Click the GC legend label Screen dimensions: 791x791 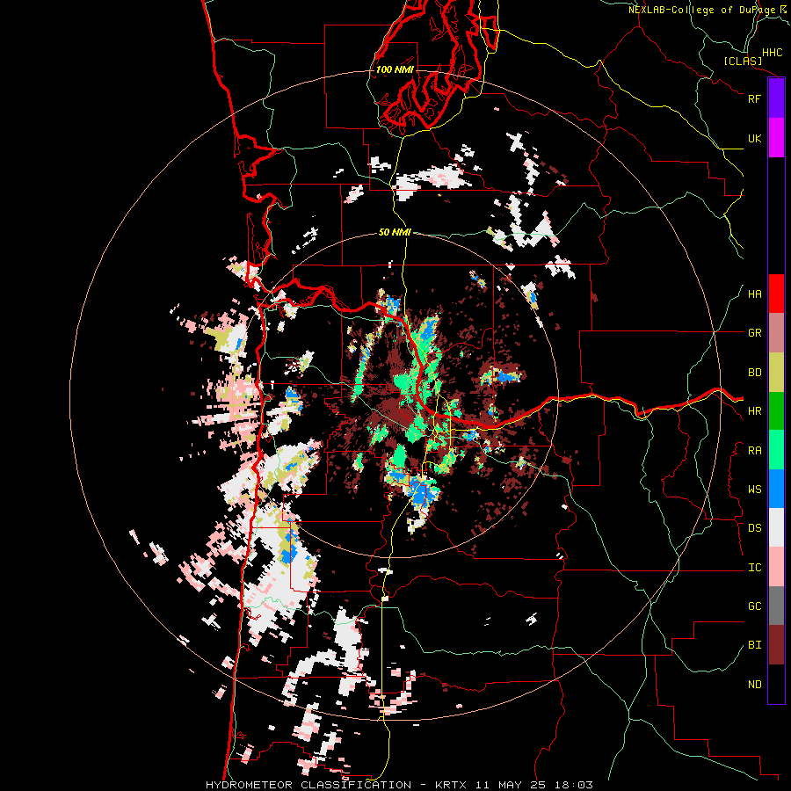click(x=754, y=606)
